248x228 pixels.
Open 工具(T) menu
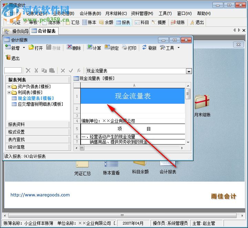click(165, 13)
